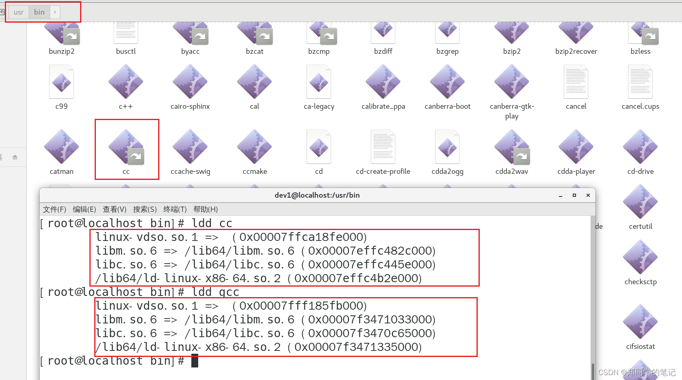This screenshot has width=682, height=380.
Task: Click the eject icon in sidebar
Action: click(x=15, y=157)
